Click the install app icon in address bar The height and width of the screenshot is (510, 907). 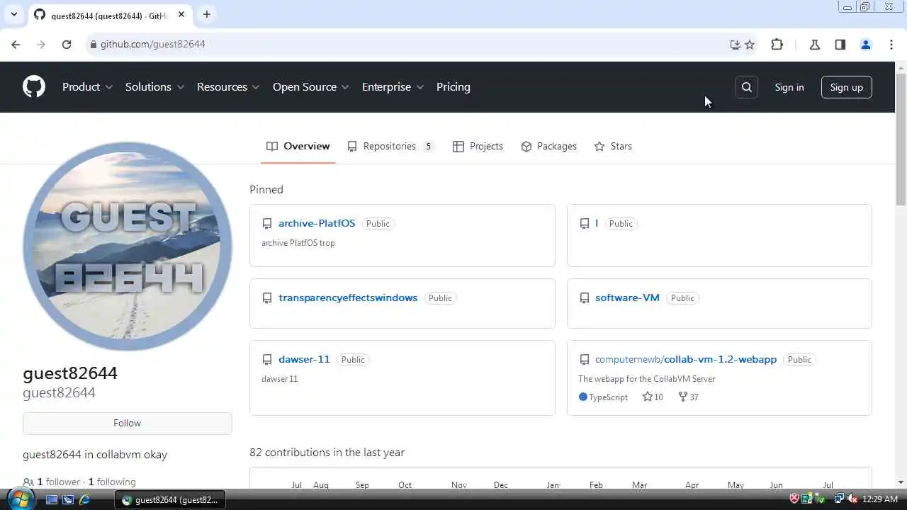(735, 45)
